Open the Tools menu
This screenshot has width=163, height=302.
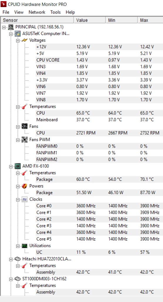pos(56,12)
